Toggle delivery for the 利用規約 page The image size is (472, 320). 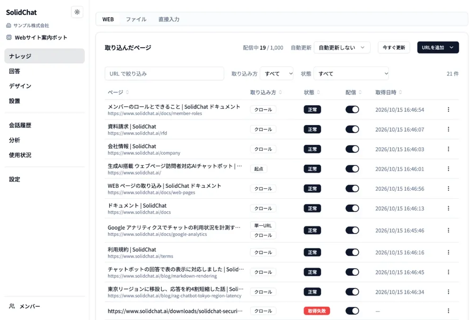(352, 252)
